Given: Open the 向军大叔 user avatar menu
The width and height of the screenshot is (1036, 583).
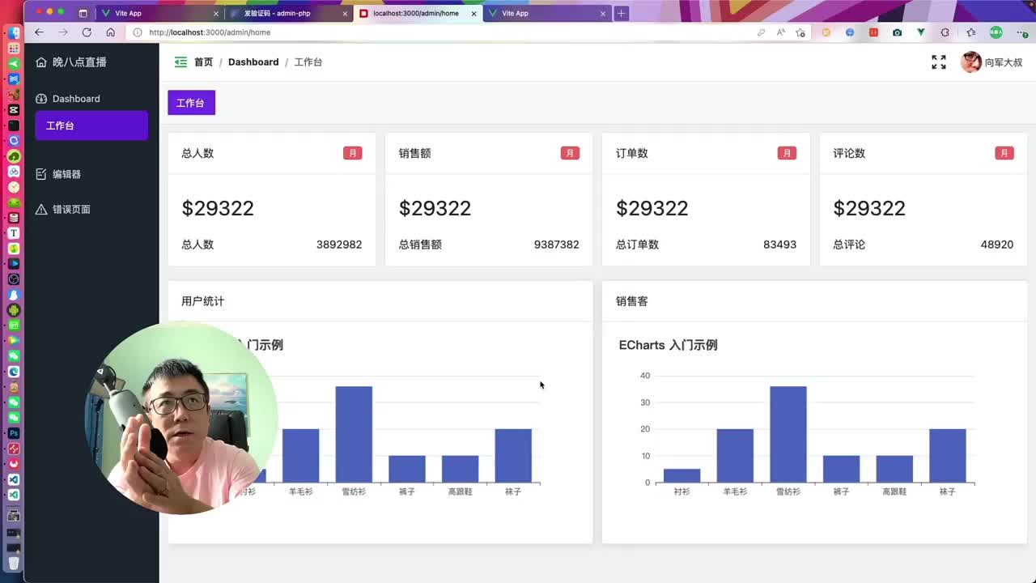Looking at the screenshot, I should 991,62.
